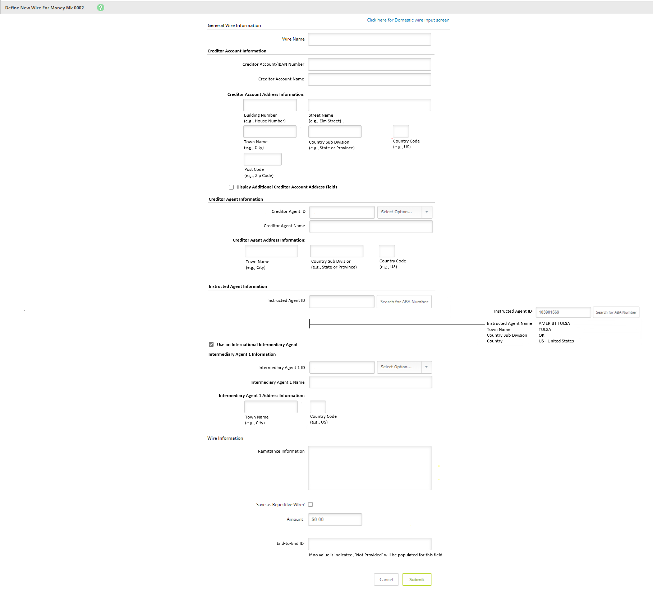653x589 pixels.
Task: Select the Amount field showing $0.00
Action: [x=335, y=519]
